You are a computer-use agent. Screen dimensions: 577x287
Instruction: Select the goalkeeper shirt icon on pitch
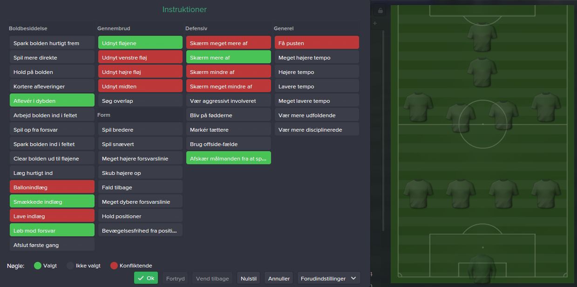click(482, 268)
